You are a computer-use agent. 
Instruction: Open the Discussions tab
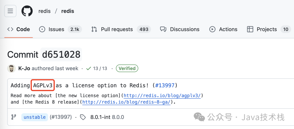tap(180, 29)
